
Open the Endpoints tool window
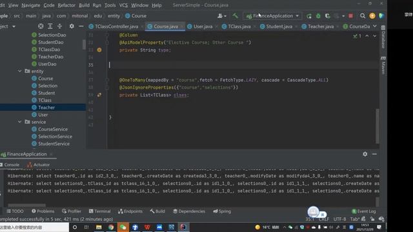pyautogui.click(x=130, y=211)
